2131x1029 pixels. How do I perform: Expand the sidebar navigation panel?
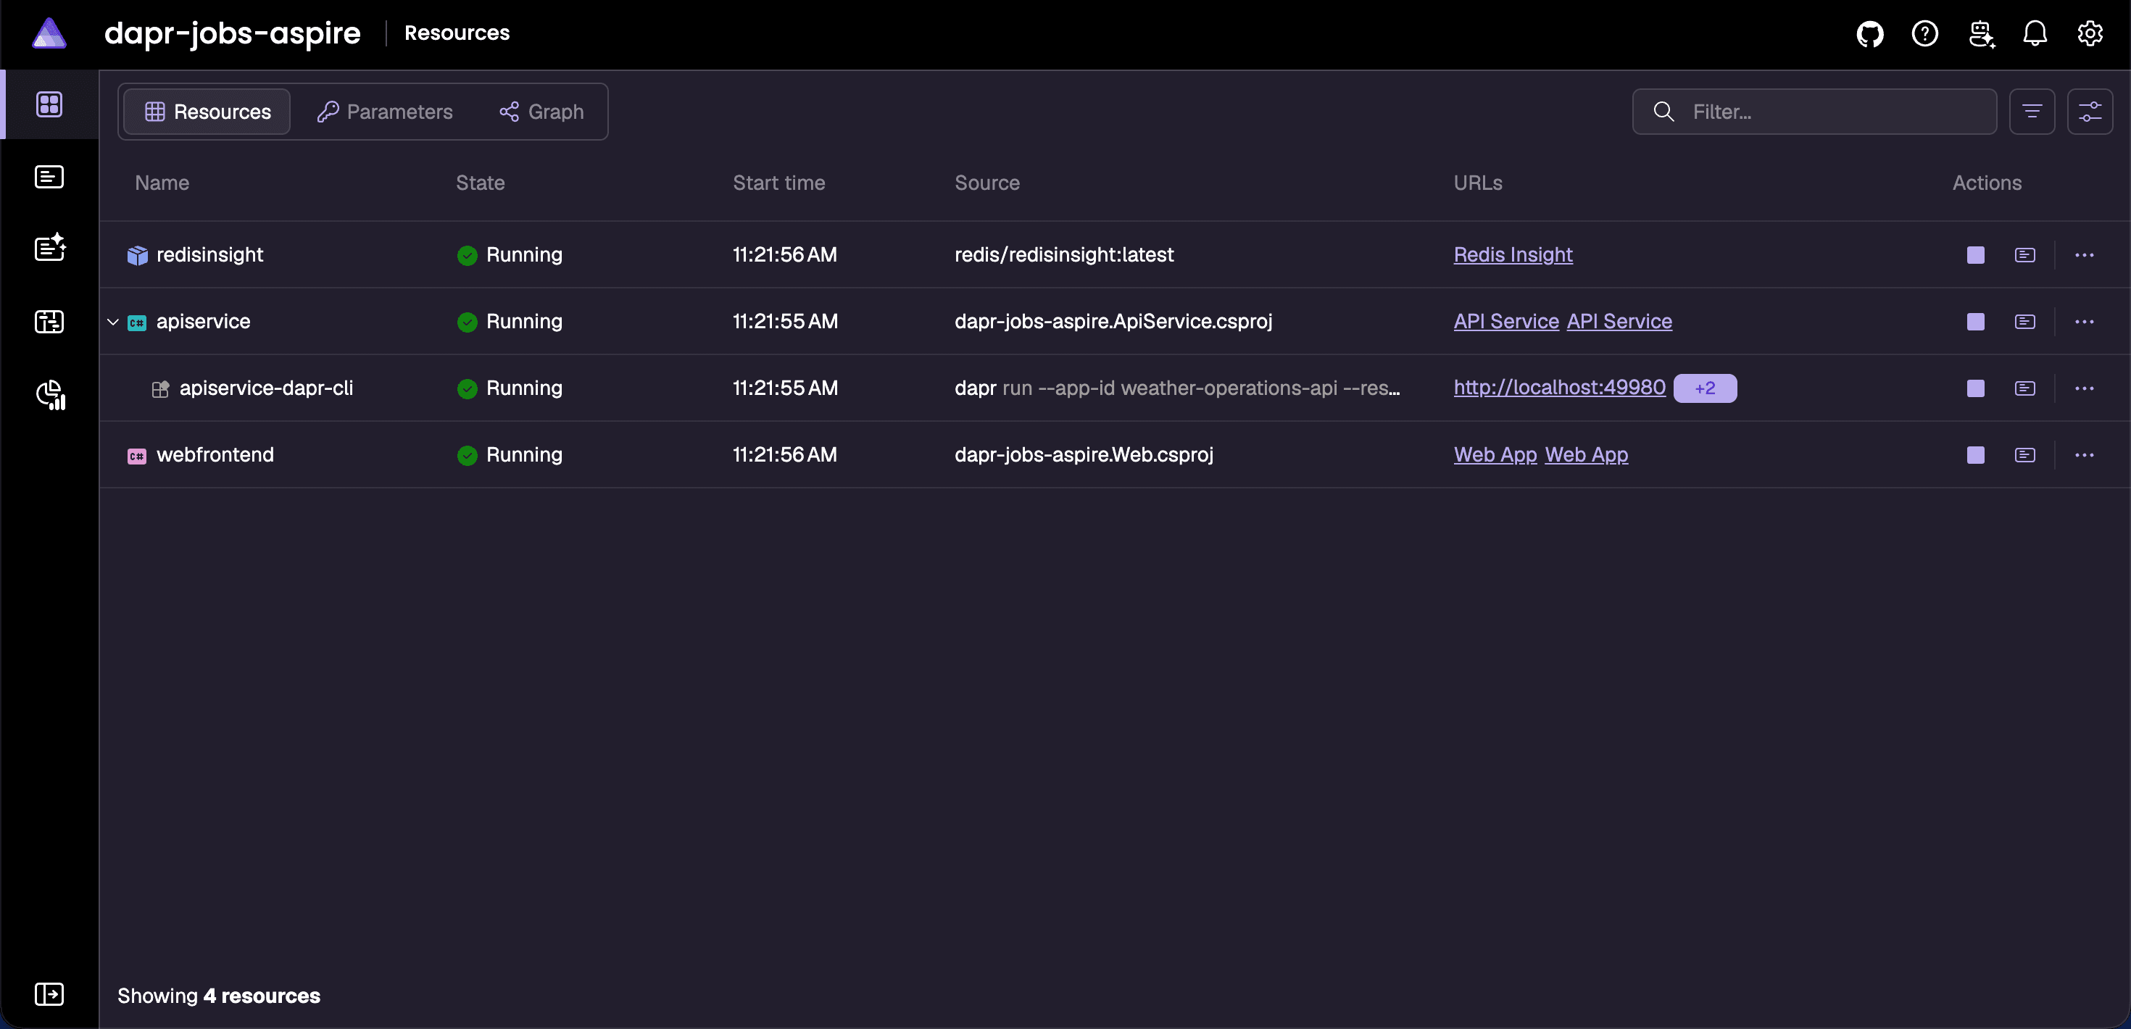point(49,993)
